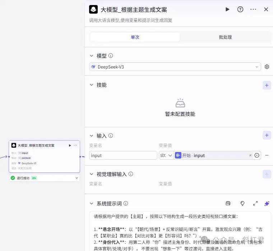Click the canvas node's logo icon
Image resolution: width=273 pixels, height=251 pixels.
tap(14, 145)
